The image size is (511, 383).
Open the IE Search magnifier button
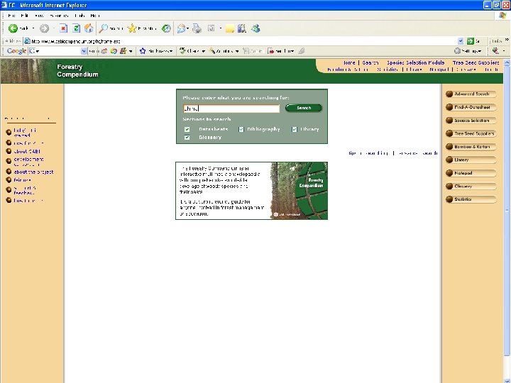click(104, 28)
